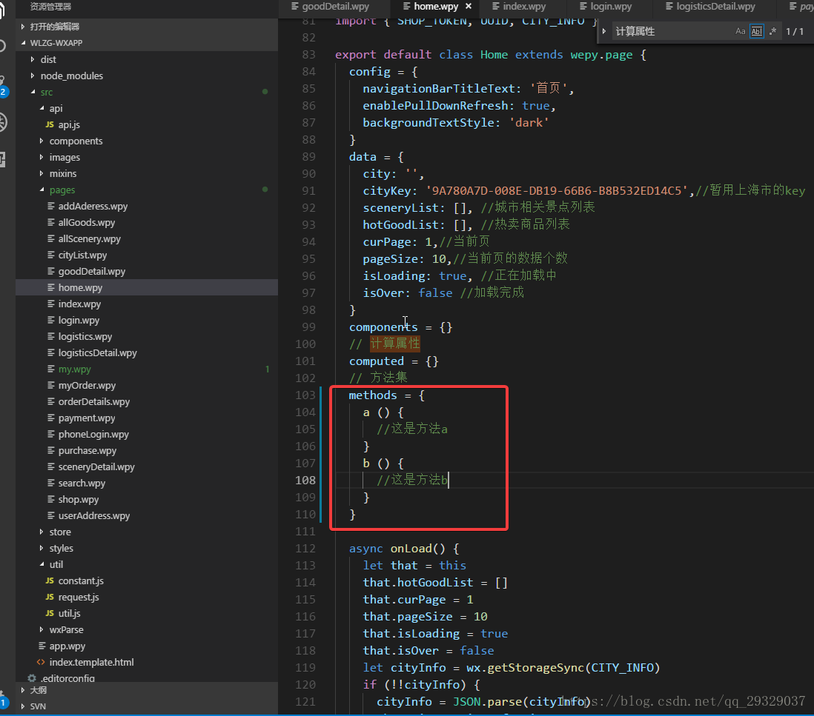Open shop.wpy in explorer
The width and height of the screenshot is (814, 716).
[79, 499]
